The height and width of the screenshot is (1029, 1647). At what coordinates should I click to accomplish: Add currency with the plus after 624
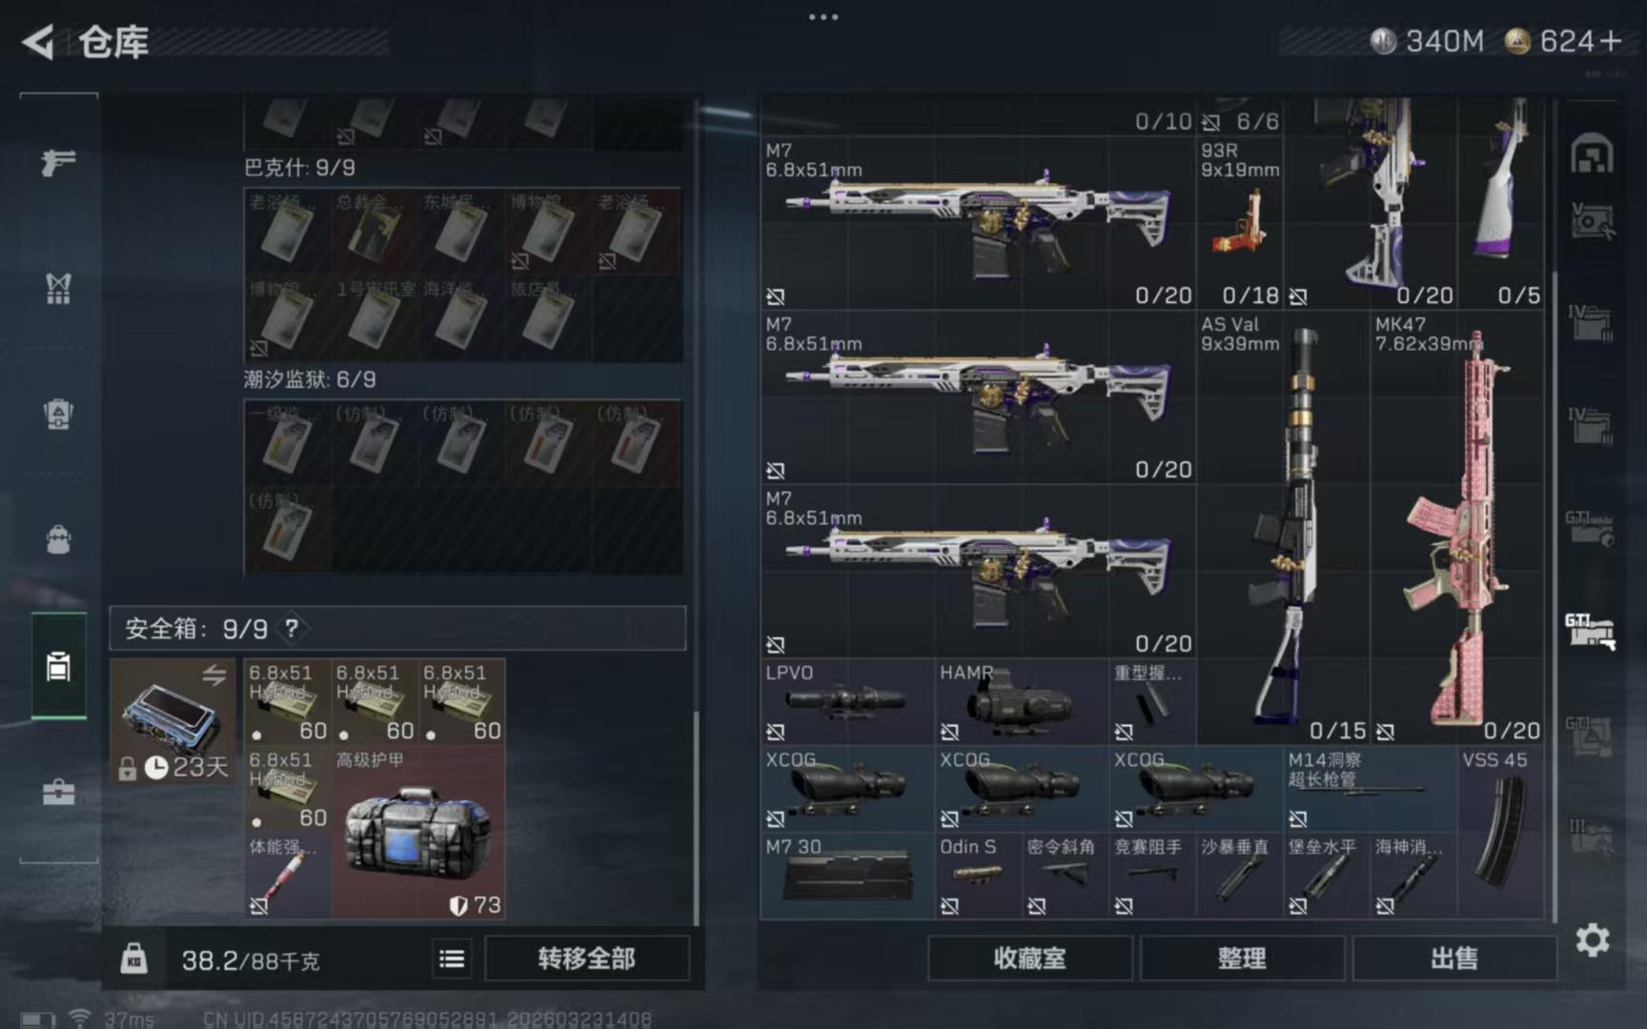pos(1610,41)
